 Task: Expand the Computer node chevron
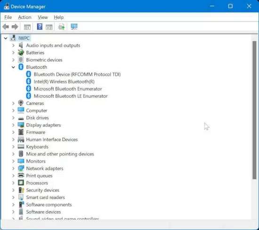tap(13, 111)
